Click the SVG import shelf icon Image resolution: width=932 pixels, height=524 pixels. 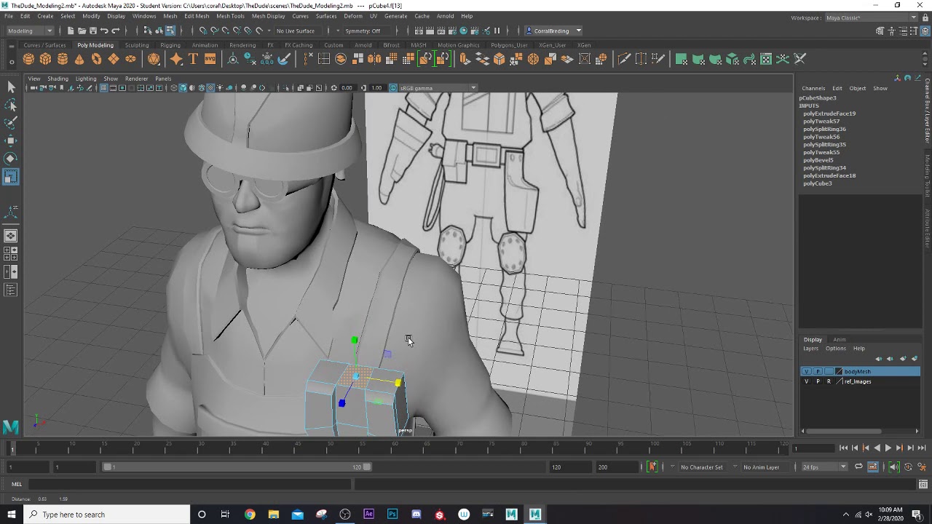(x=210, y=59)
